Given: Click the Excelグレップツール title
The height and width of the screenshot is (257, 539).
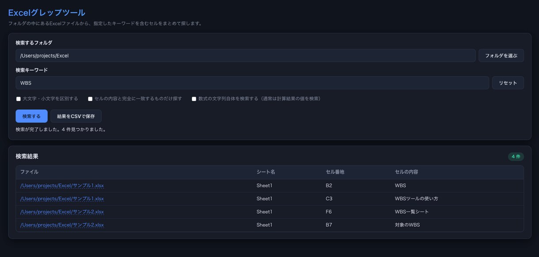Looking at the screenshot, I should click(47, 13).
